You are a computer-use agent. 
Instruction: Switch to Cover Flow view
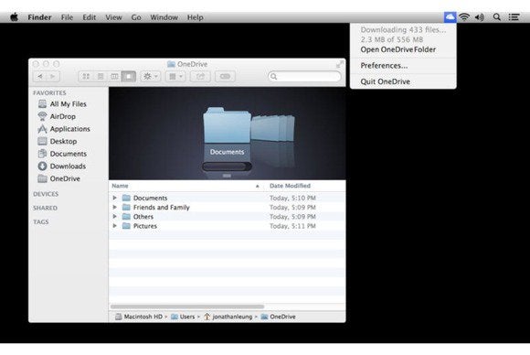pyautogui.click(x=129, y=77)
